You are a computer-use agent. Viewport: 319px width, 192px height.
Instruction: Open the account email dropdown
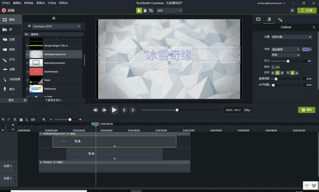pos(271,3)
